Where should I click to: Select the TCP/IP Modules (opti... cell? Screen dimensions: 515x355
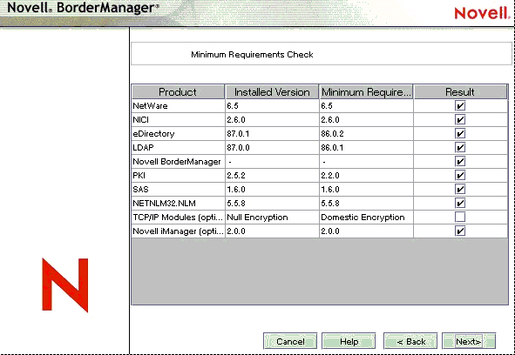pos(178,217)
